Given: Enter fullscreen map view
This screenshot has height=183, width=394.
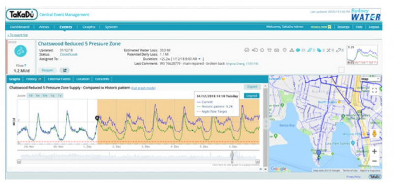Looking at the screenshot, I should click(374, 90).
